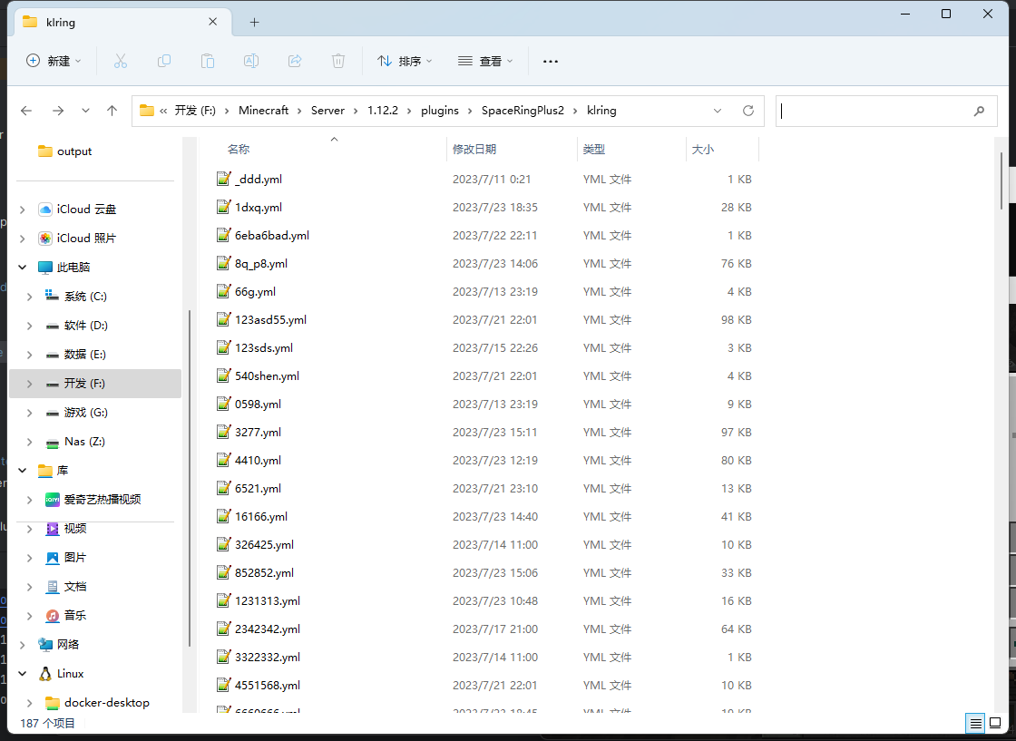Screen dimensions: 1016x741
Task: Click the Delete trash icon
Action: pyautogui.click(x=338, y=61)
